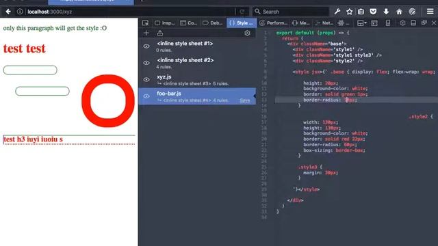Viewport: 438px width, 246px height.
Task: Show bookmarks list icon
Action: (x=361, y=12)
